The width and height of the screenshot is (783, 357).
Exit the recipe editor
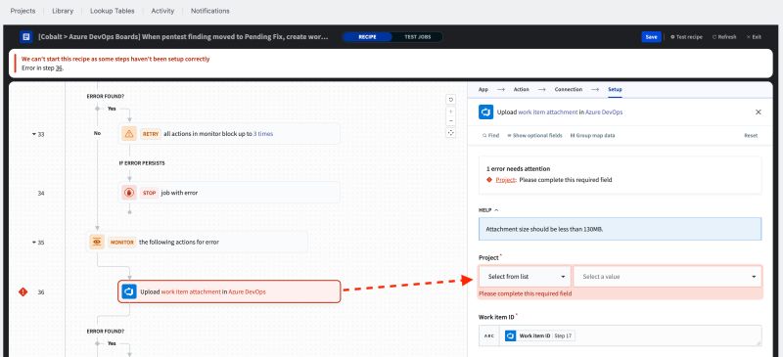coord(754,37)
